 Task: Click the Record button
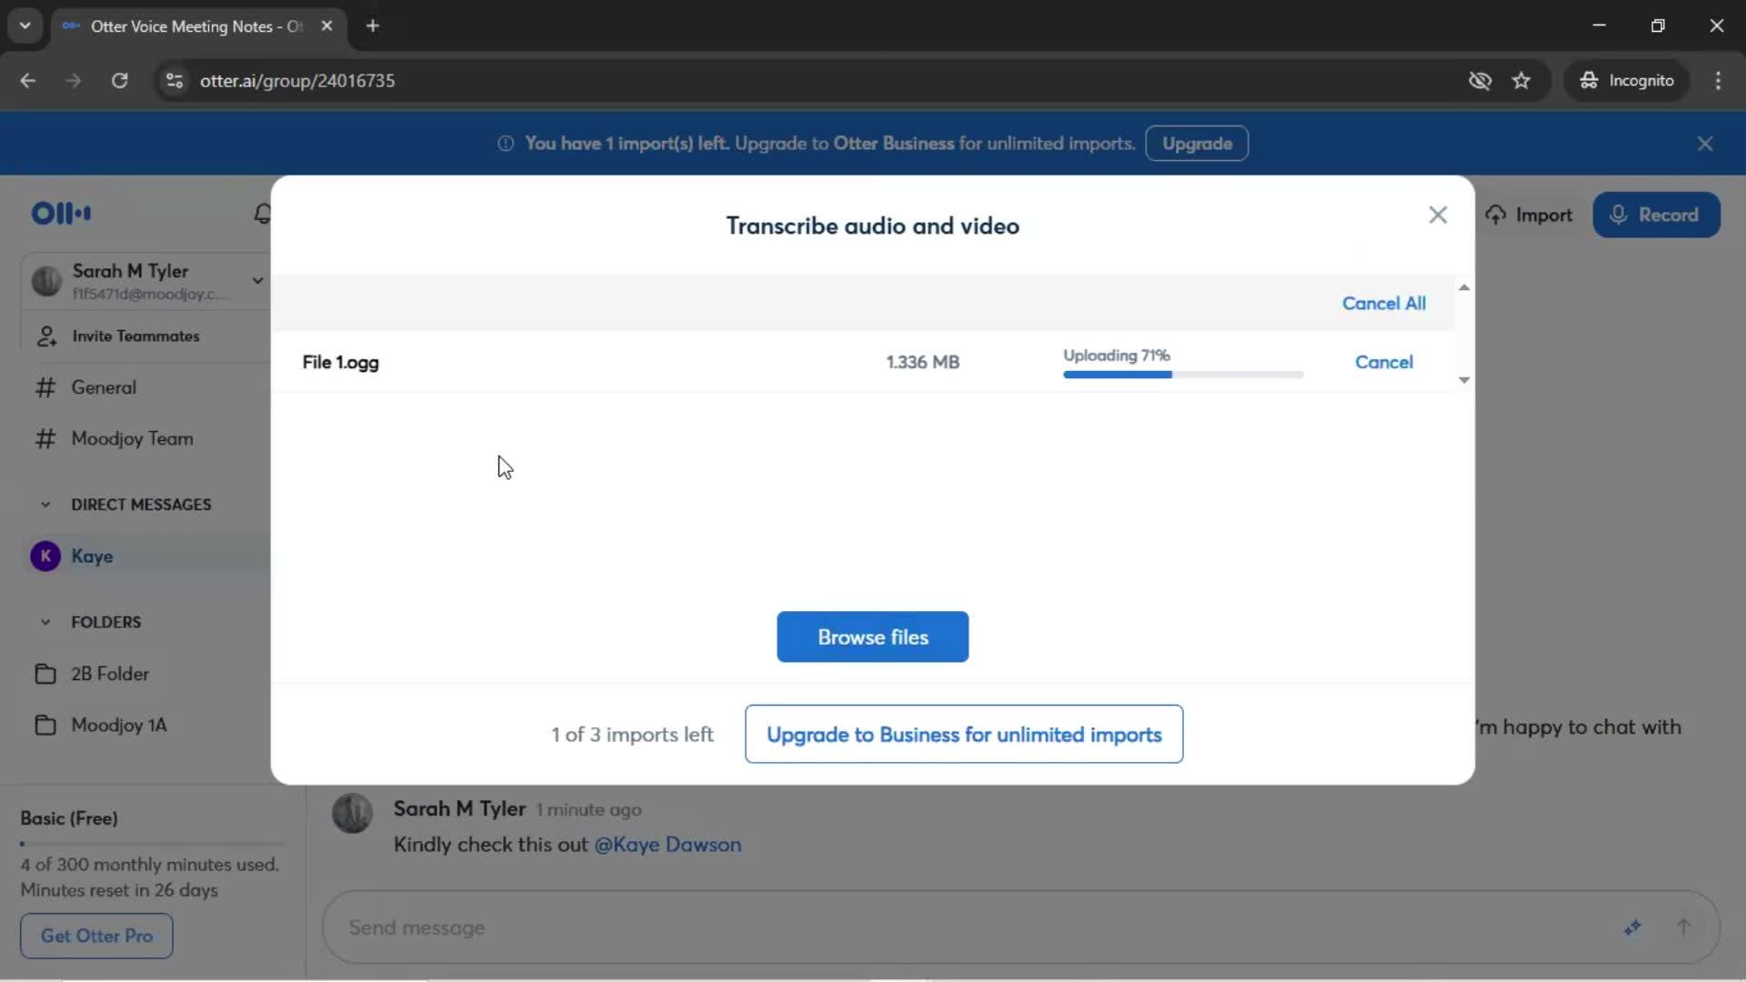tap(1656, 215)
